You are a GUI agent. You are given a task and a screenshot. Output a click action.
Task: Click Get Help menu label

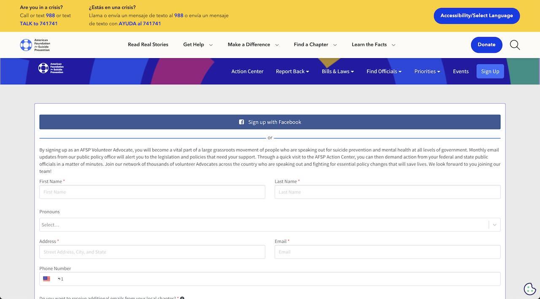point(194,45)
